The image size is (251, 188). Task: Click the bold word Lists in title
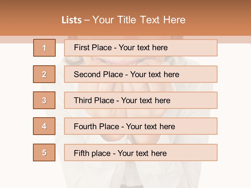[72, 20]
